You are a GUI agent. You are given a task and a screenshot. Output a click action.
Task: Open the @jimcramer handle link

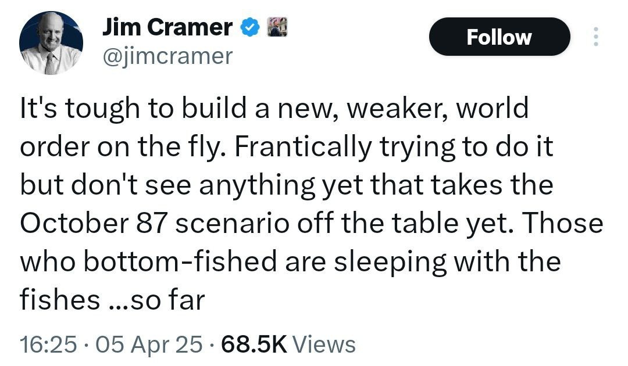pos(167,56)
